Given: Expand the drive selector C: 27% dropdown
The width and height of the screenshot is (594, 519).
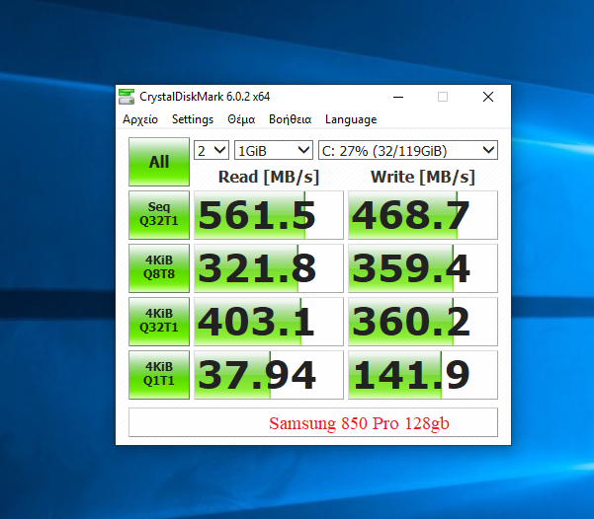Looking at the screenshot, I should point(408,150).
